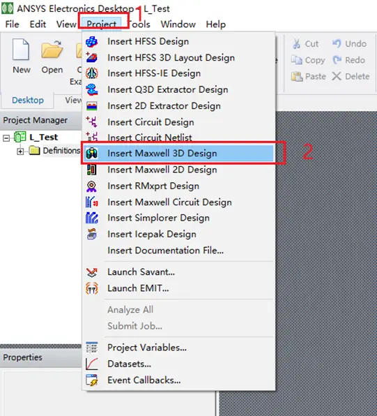Select Insert Q3D Extractor Design
The width and height of the screenshot is (377, 416).
(x=178, y=89)
